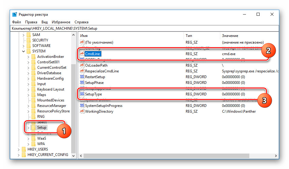Expand the HKEY_USERS hive

19,149
